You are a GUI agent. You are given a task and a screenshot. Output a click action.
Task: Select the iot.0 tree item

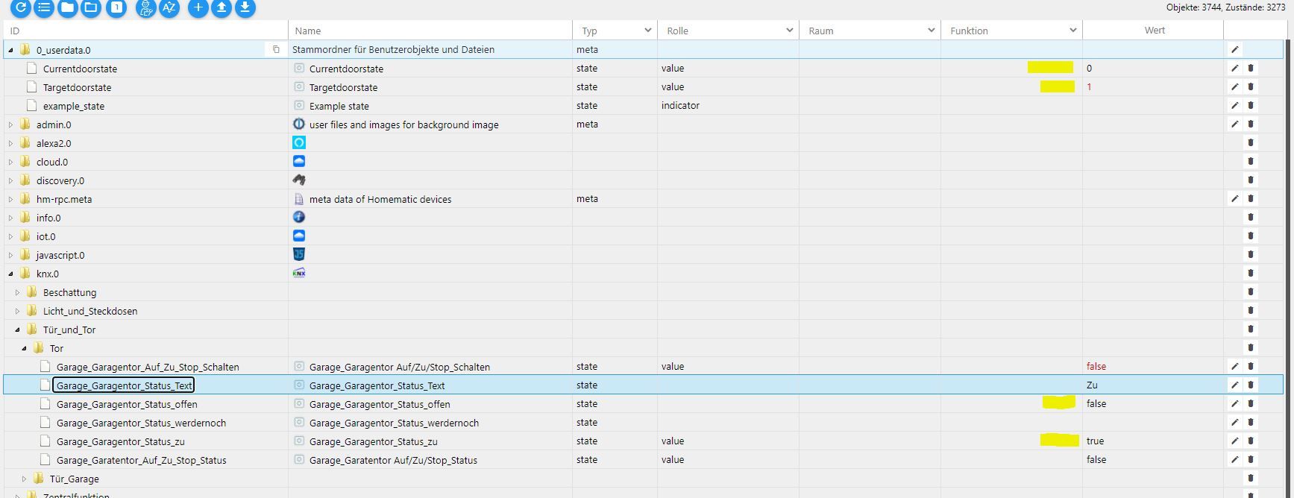(45, 236)
